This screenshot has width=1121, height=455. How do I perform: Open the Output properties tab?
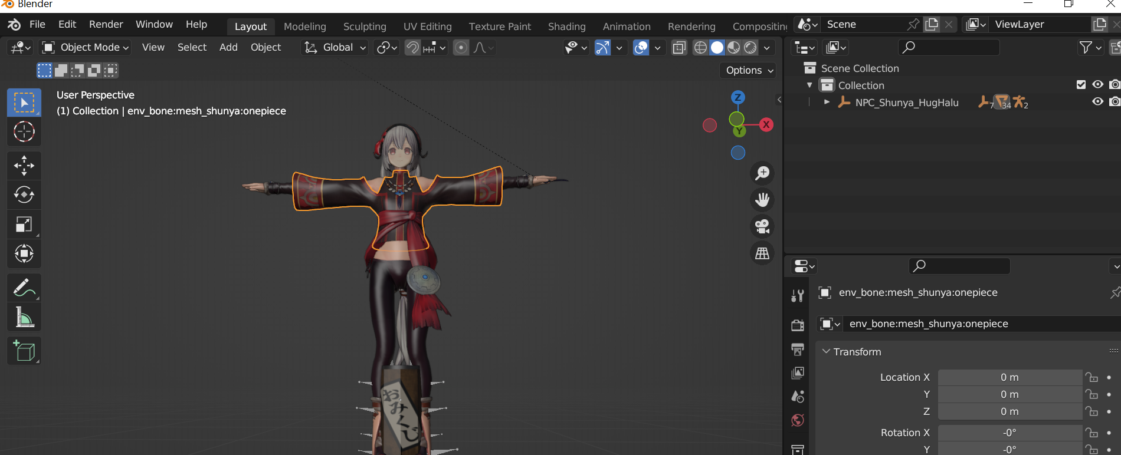(x=798, y=350)
